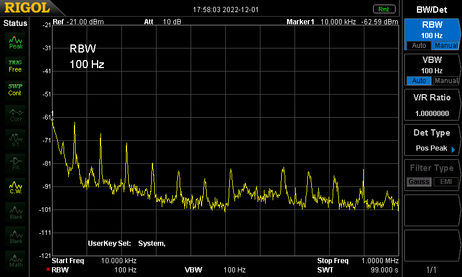The height and width of the screenshot is (277, 462).
Task: Set RBW mode to Manual
Action: tap(446, 46)
